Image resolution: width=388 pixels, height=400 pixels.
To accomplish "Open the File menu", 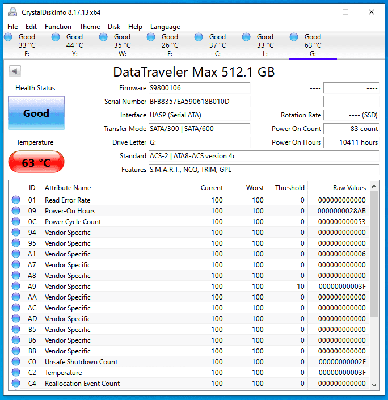I will [x=12, y=27].
